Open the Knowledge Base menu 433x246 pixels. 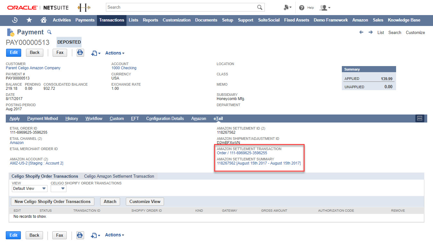tap(404, 20)
